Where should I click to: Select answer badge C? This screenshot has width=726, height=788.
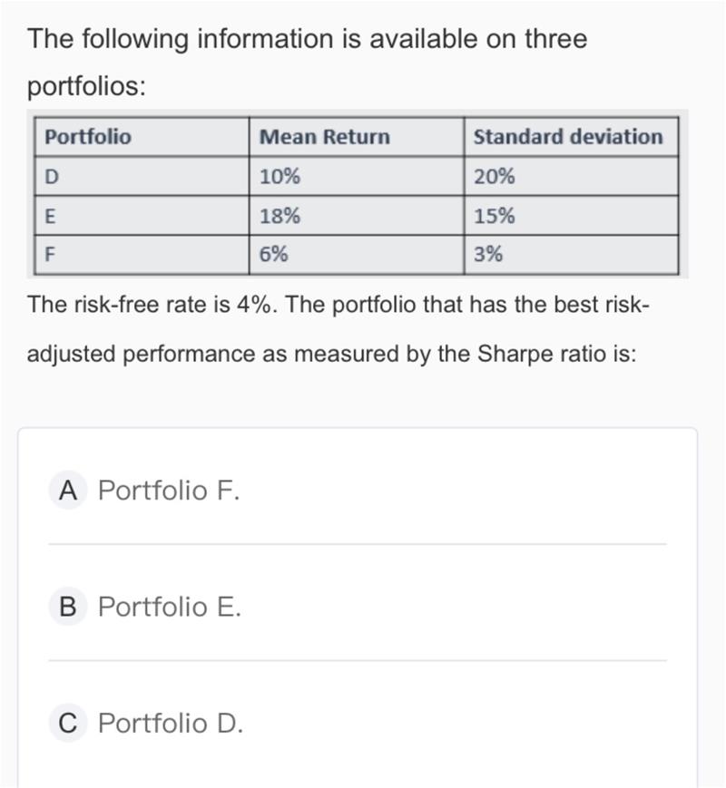67,723
